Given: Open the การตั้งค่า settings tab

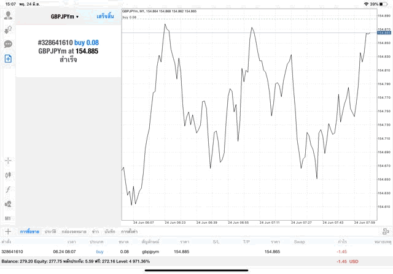Looking at the screenshot, I should (x=130, y=232).
